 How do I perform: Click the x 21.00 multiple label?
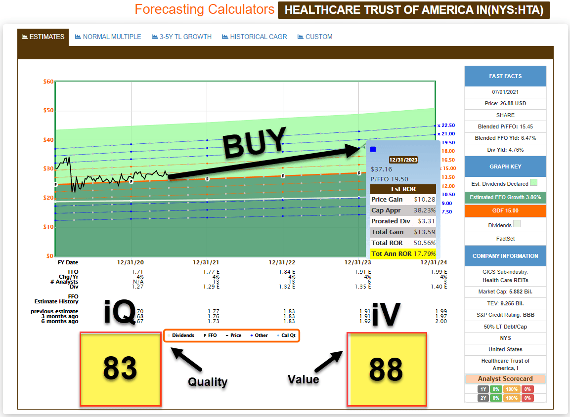(x=446, y=134)
